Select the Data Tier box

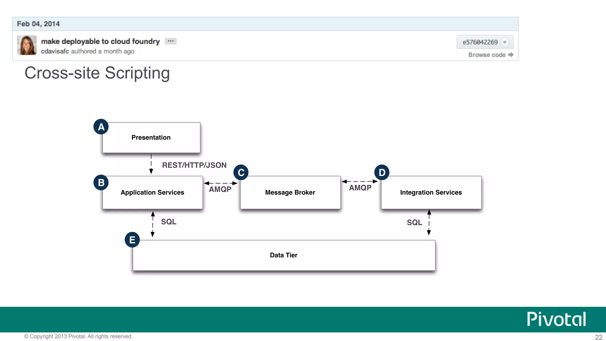[284, 255]
